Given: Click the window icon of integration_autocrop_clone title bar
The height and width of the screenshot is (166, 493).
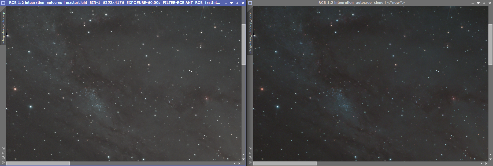Looking at the screenshot, I should [x=250, y=3].
